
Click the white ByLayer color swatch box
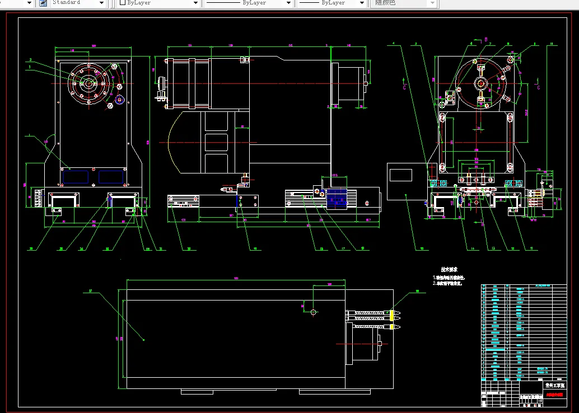click(x=123, y=3)
